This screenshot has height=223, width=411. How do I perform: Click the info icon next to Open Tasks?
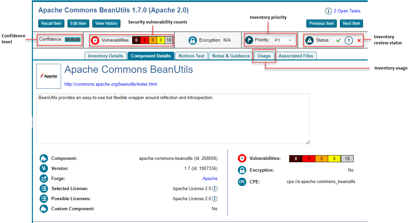click(328, 11)
